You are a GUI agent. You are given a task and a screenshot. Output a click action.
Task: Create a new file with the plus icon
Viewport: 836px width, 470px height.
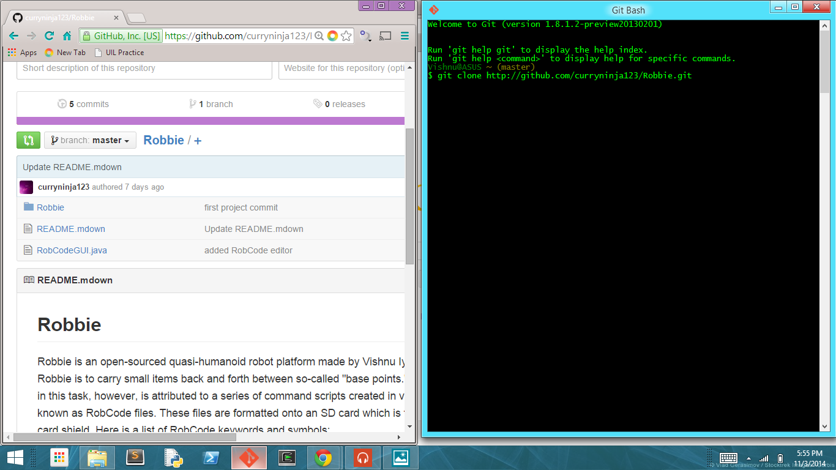[198, 141]
